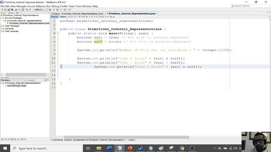This screenshot has height=152, width=271.
Task: Click the Clean and Build Project icon
Action: pos(58,10)
